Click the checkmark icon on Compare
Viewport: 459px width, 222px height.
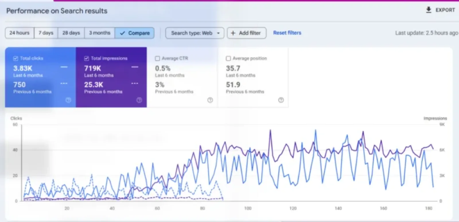[122, 33]
